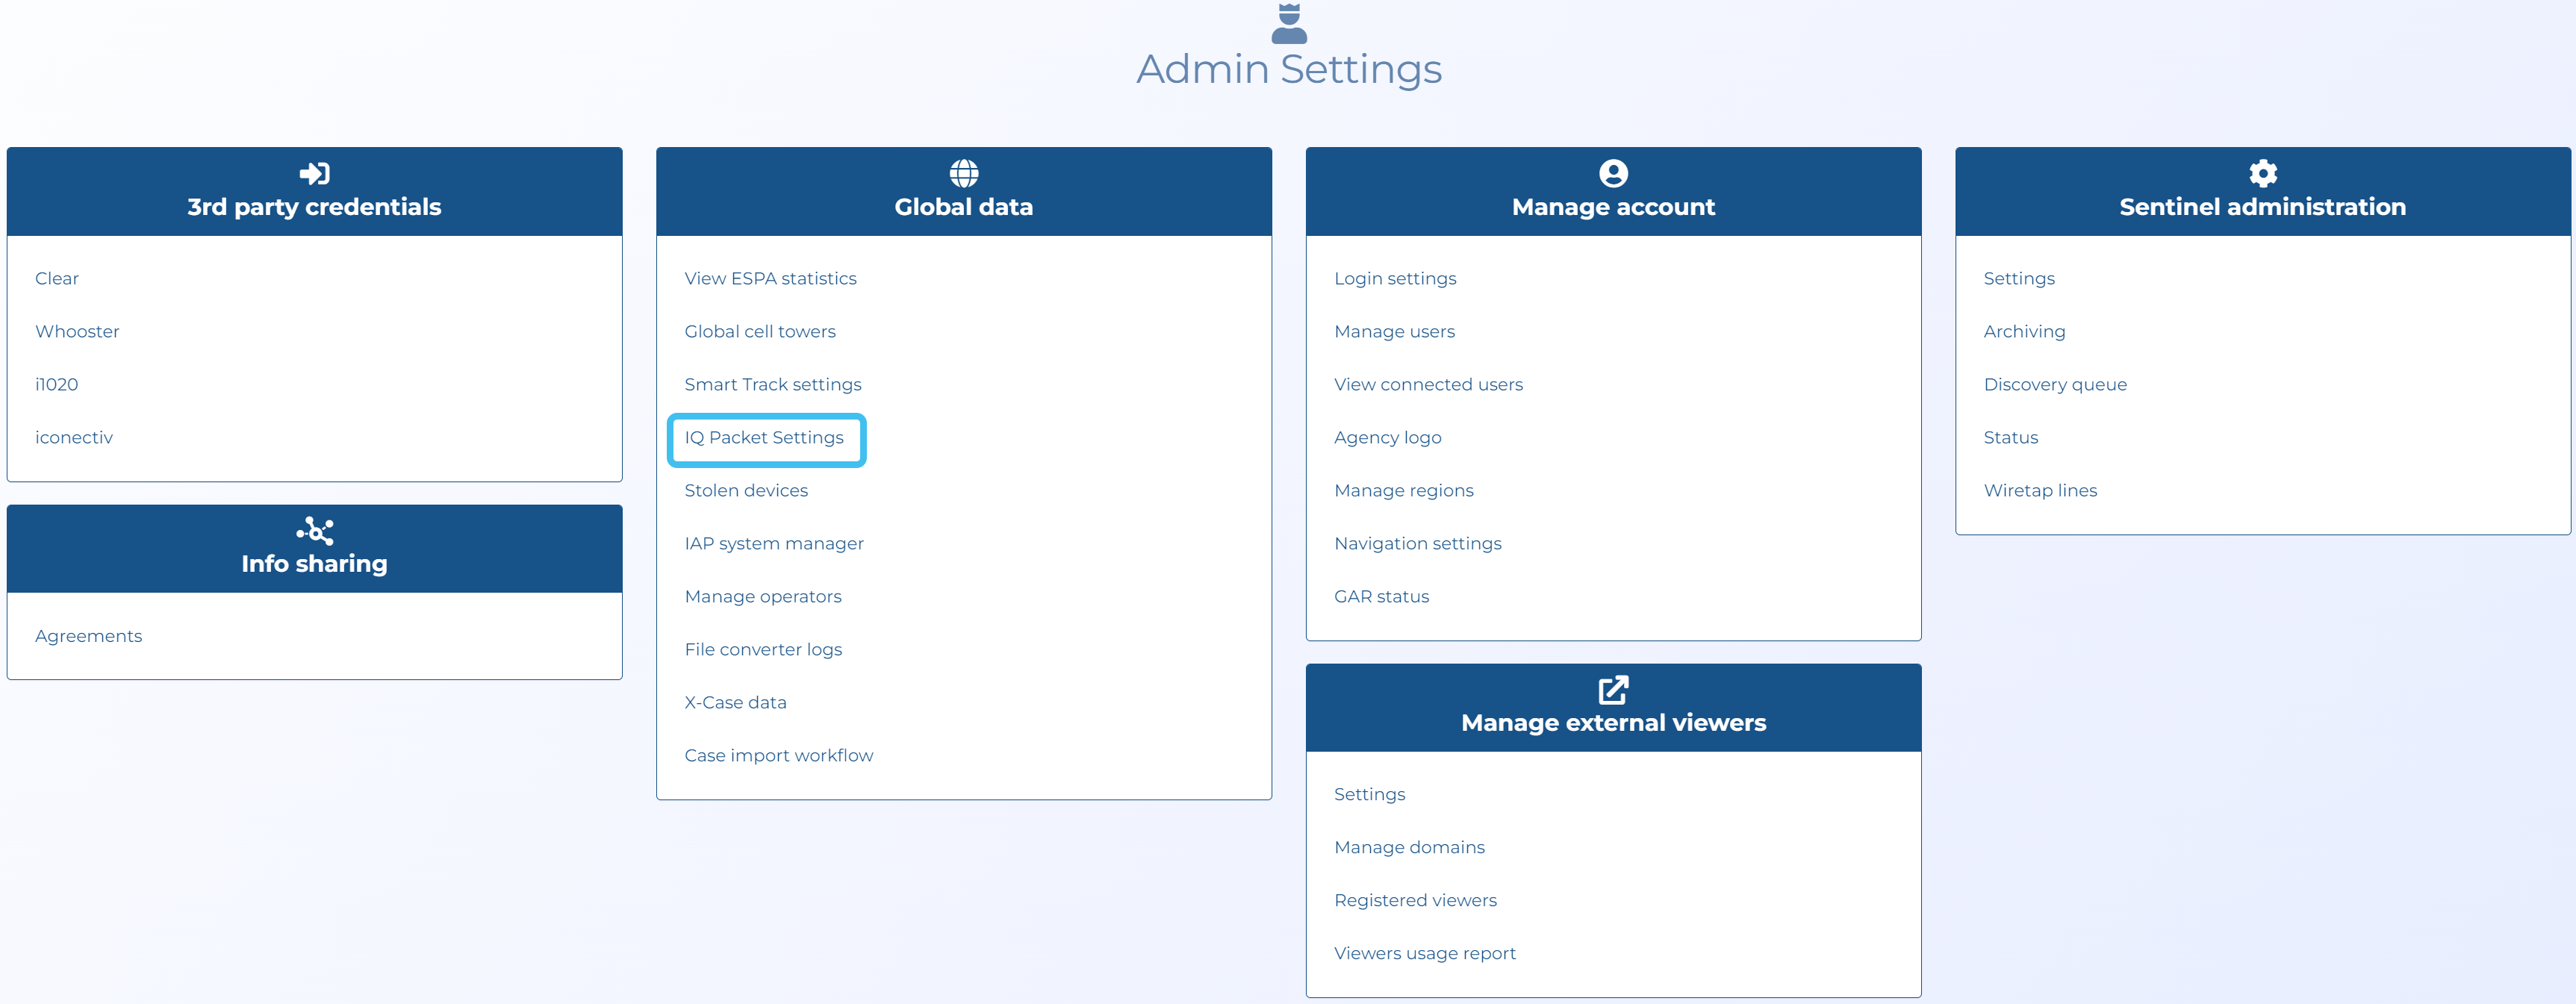The image size is (2576, 1004).
Task: Open Registered viewers
Action: point(1415,899)
